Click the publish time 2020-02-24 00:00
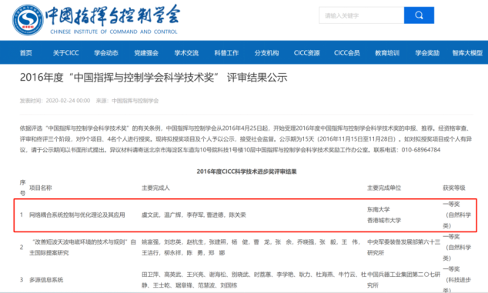This screenshot has width=488, height=293. (x=68, y=101)
